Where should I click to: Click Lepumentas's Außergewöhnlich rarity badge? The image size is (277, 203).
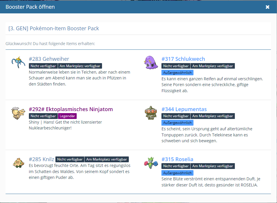pos(177,123)
